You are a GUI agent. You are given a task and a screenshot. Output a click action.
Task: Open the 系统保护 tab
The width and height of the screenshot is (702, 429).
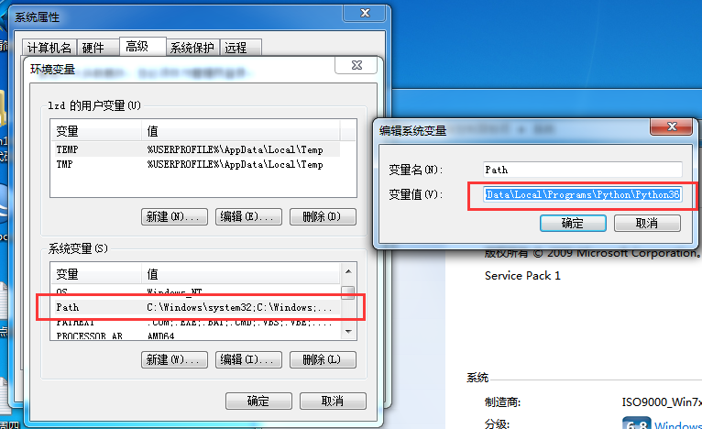point(192,48)
